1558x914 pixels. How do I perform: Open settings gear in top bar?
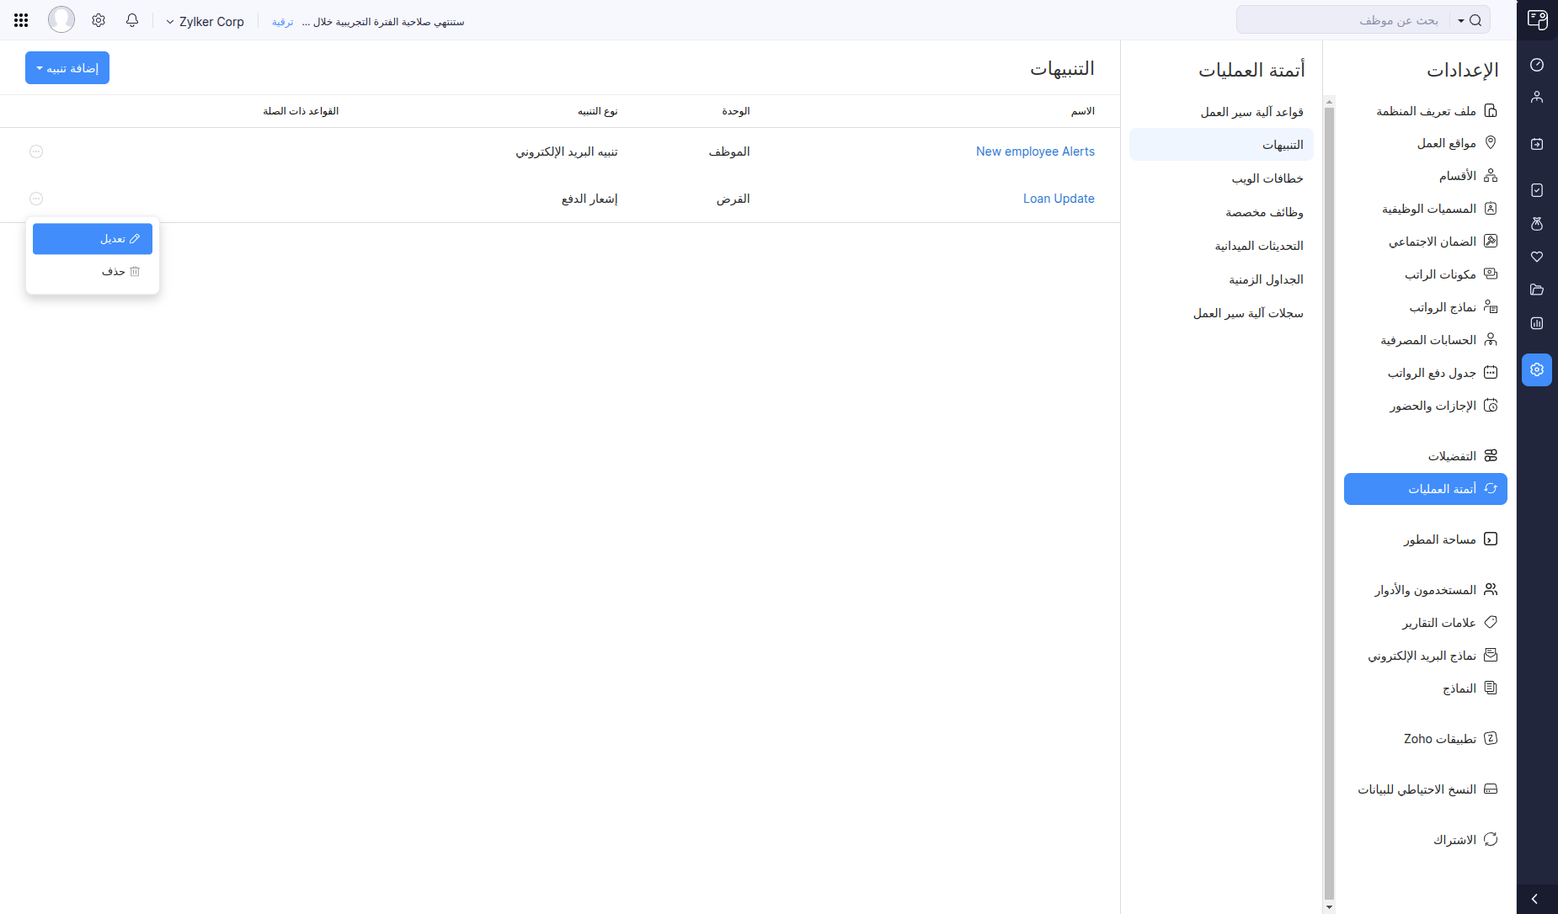[x=99, y=20]
